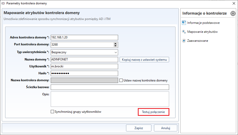Viewport: 238px width, 135px height.
Task: Enable Ustaw nazwę kontrolera domeny checkbox
Action: click(121, 80)
